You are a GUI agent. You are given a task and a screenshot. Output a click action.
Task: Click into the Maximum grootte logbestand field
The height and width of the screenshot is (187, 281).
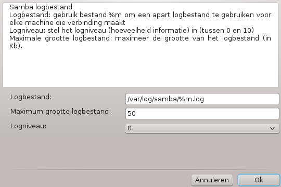click(202, 113)
